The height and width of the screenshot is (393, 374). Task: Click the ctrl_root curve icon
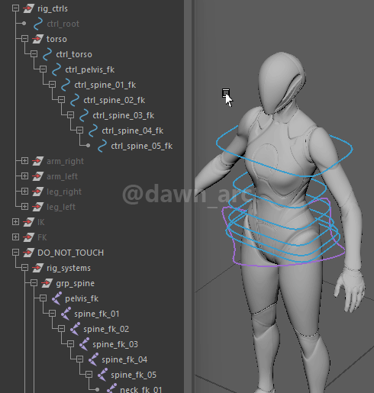pos(38,24)
